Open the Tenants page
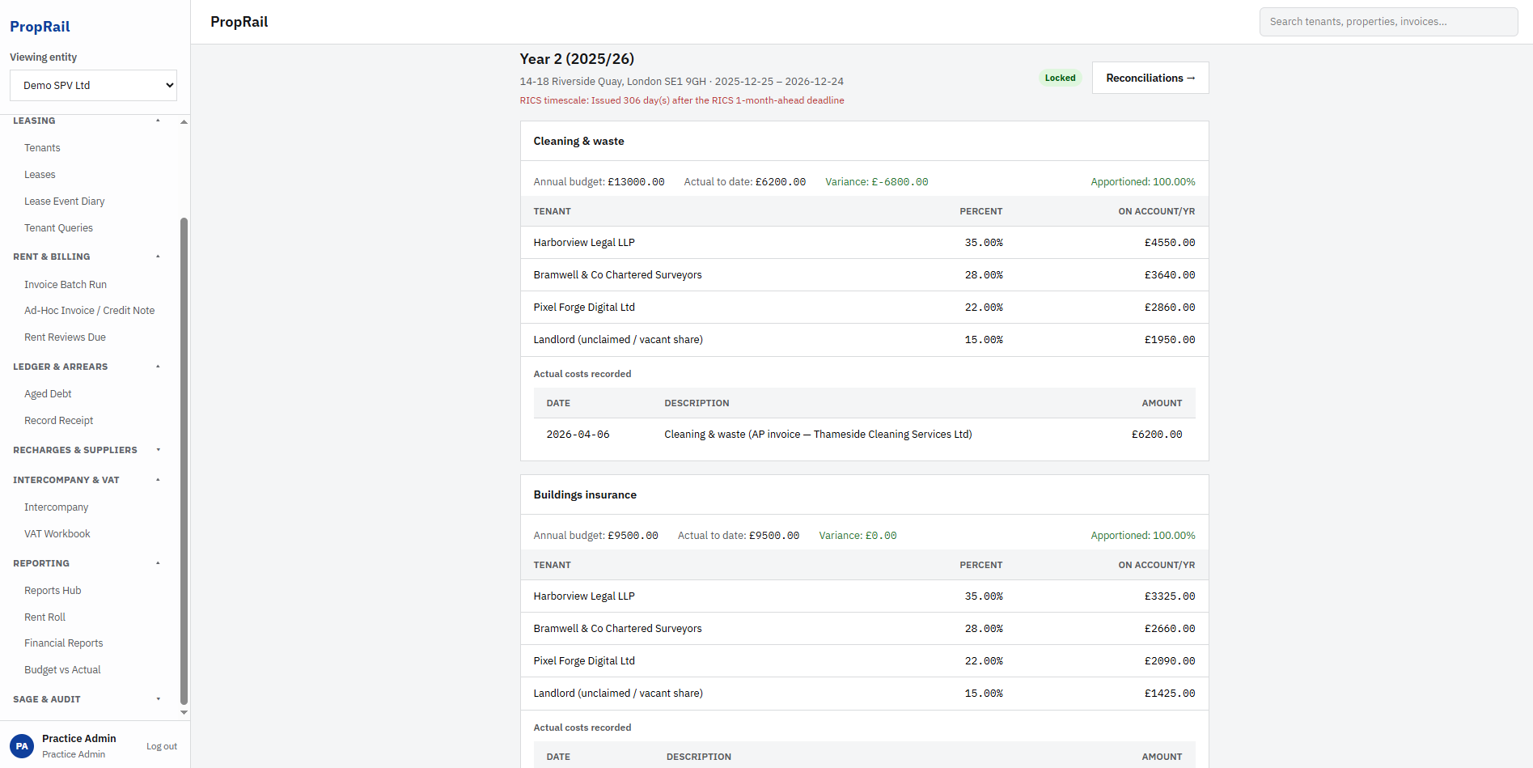This screenshot has height=768, width=1533. click(42, 148)
